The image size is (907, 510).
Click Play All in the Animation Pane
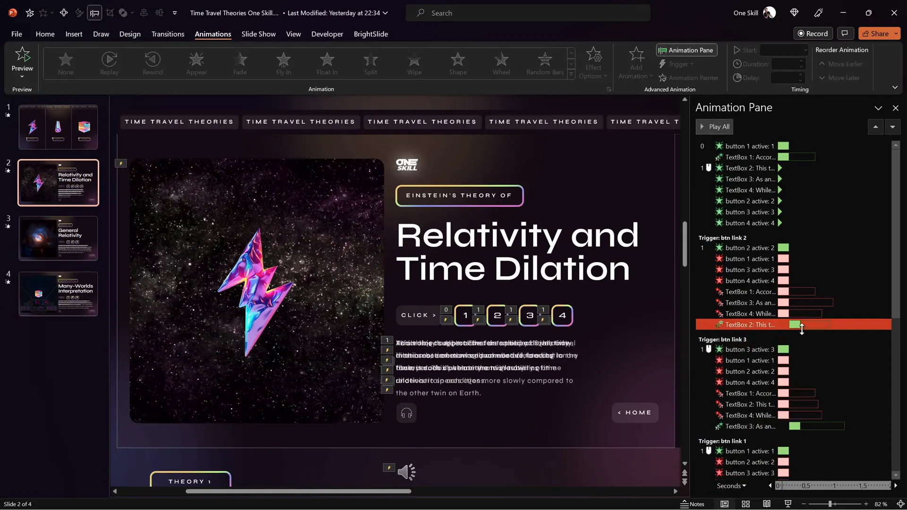coord(714,127)
